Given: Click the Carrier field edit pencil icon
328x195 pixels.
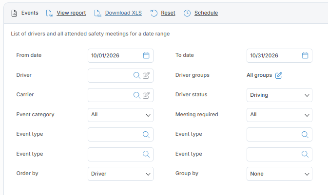Looking at the screenshot, I should click(x=146, y=95).
